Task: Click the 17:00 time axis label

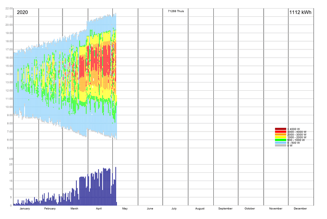Action: [9, 49]
